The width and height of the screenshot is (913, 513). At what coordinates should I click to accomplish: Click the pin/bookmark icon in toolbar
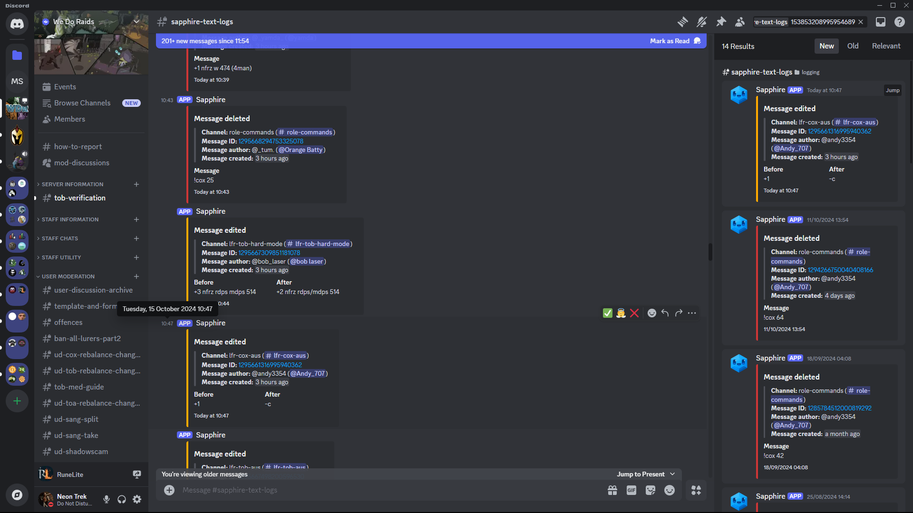[x=721, y=22]
